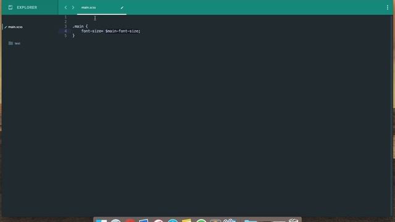The height and width of the screenshot is (222, 395).
Task: Click the test folder icon
Action: coord(10,43)
